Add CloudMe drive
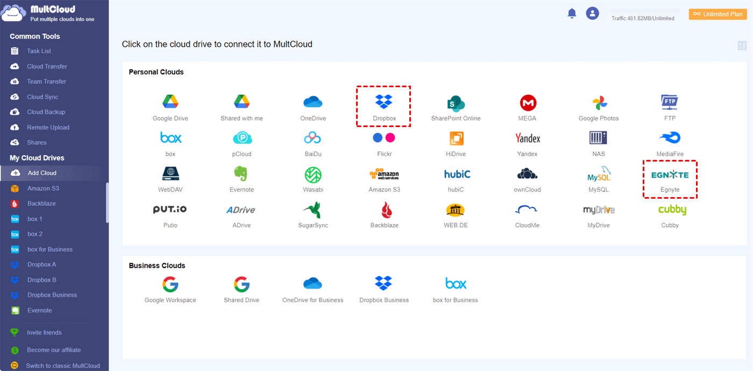 (x=528, y=215)
